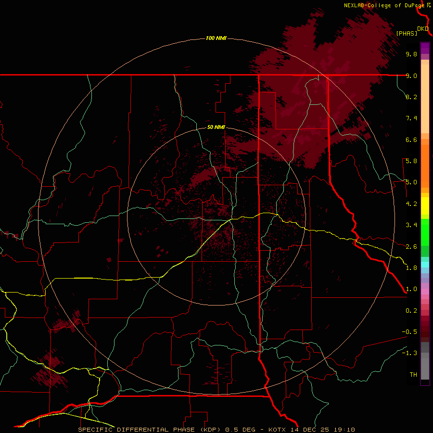Click the 5.0 value on color scale
The width and height of the screenshot is (433, 433).
click(x=411, y=182)
